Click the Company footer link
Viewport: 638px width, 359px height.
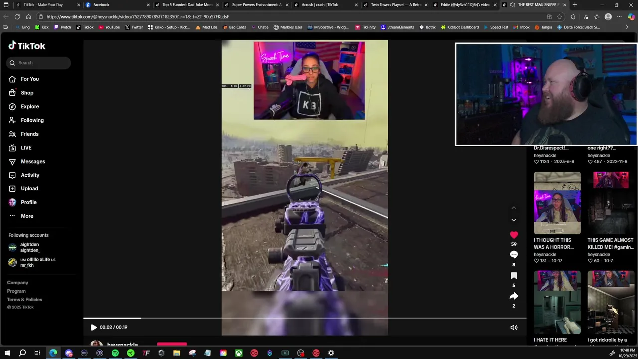pyautogui.click(x=17, y=283)
